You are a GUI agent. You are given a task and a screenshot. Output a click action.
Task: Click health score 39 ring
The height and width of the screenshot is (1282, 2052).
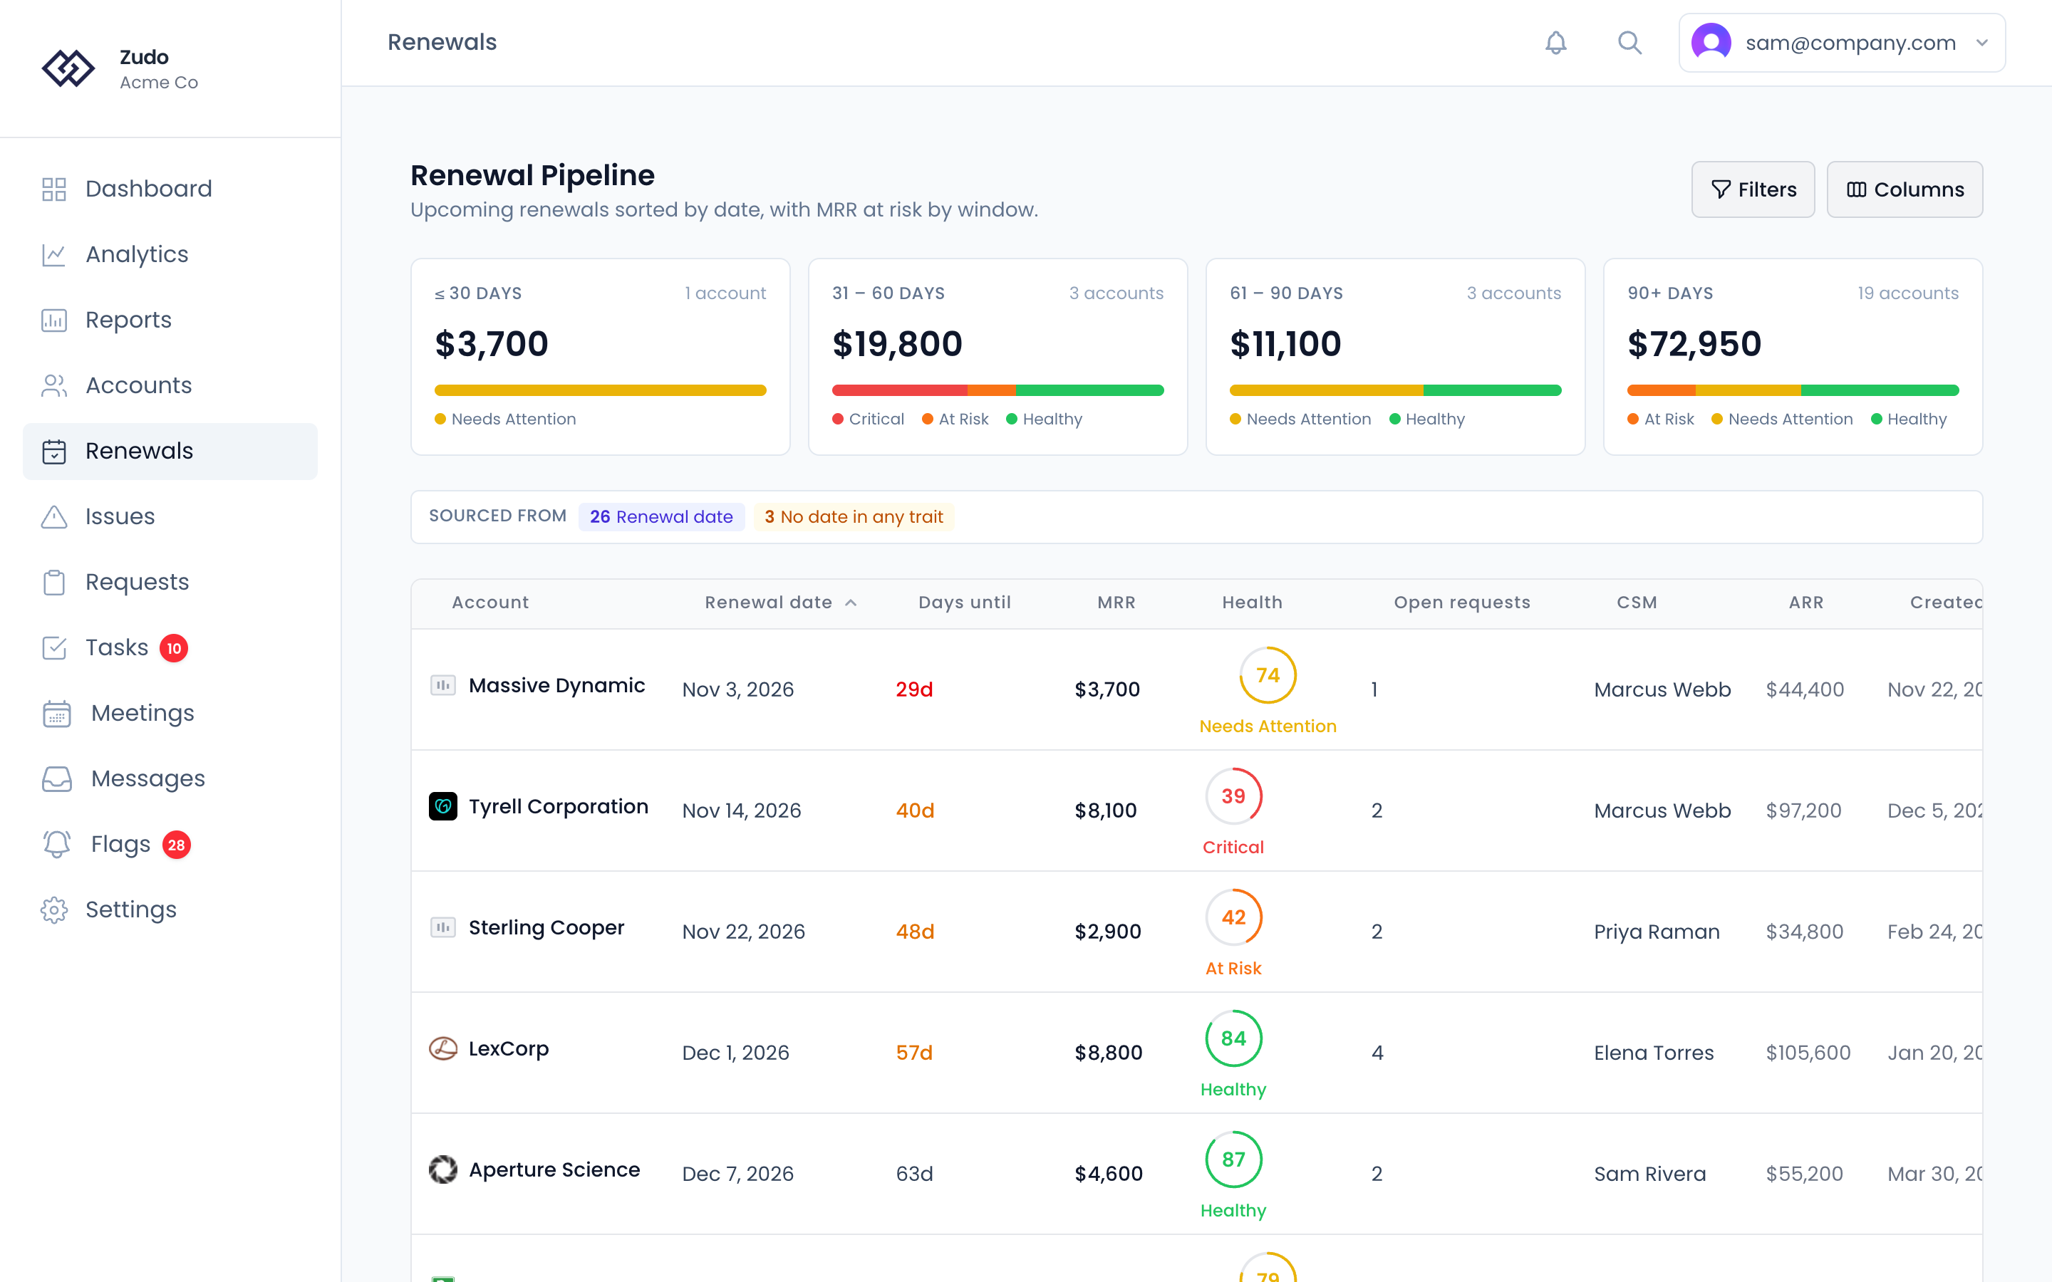point(1233,796)
